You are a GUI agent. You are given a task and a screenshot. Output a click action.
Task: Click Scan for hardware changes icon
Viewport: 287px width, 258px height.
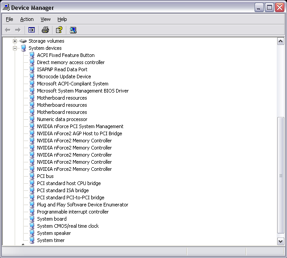tap(73, 30)
